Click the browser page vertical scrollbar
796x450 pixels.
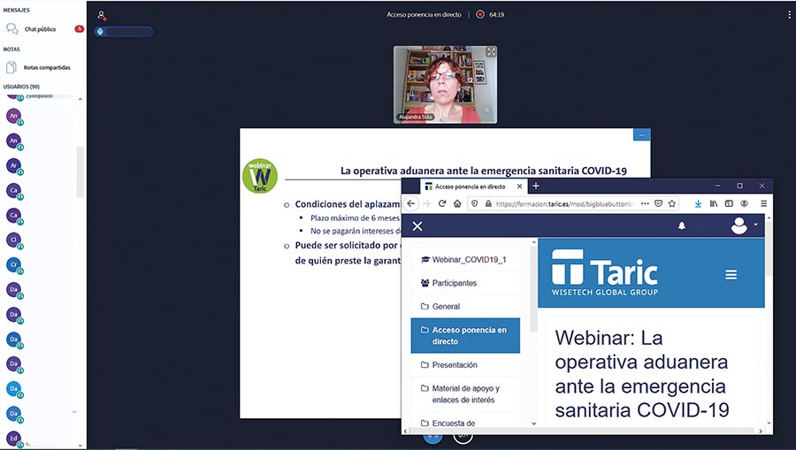[769, 248]
